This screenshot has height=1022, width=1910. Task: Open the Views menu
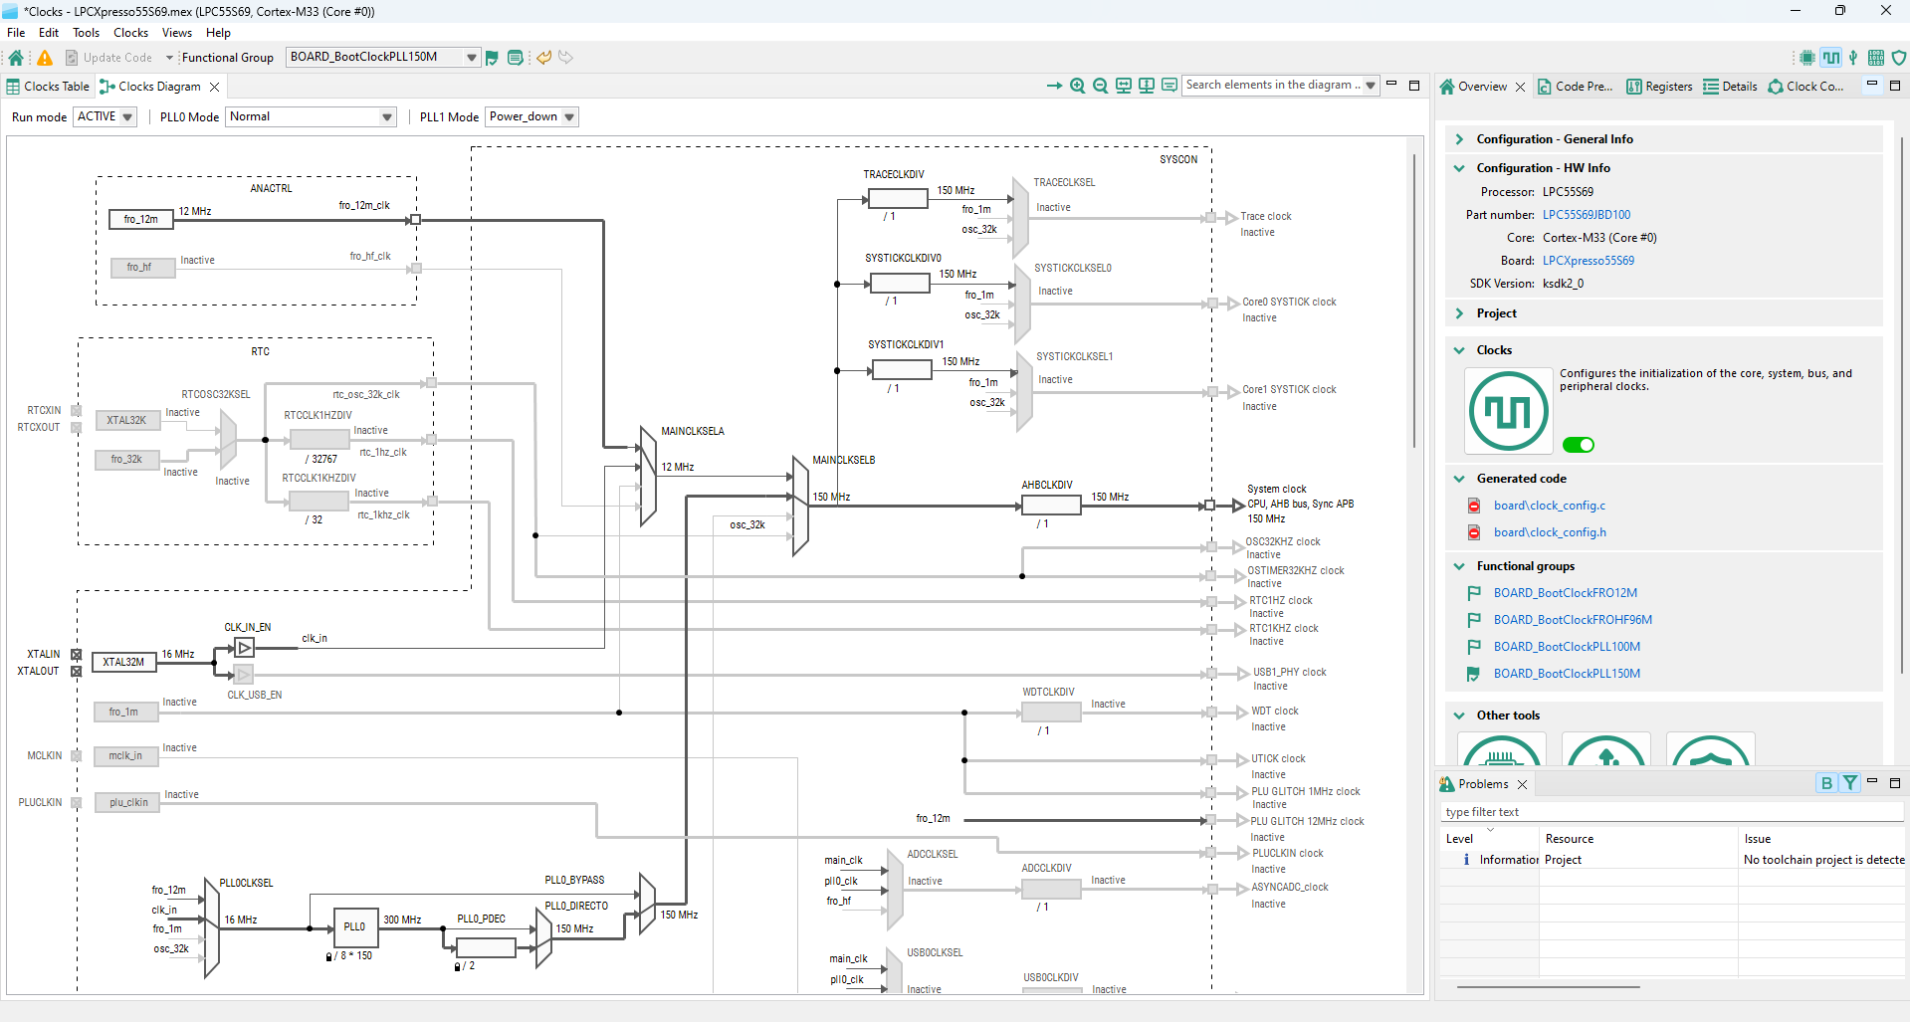[x=177, y=33]
